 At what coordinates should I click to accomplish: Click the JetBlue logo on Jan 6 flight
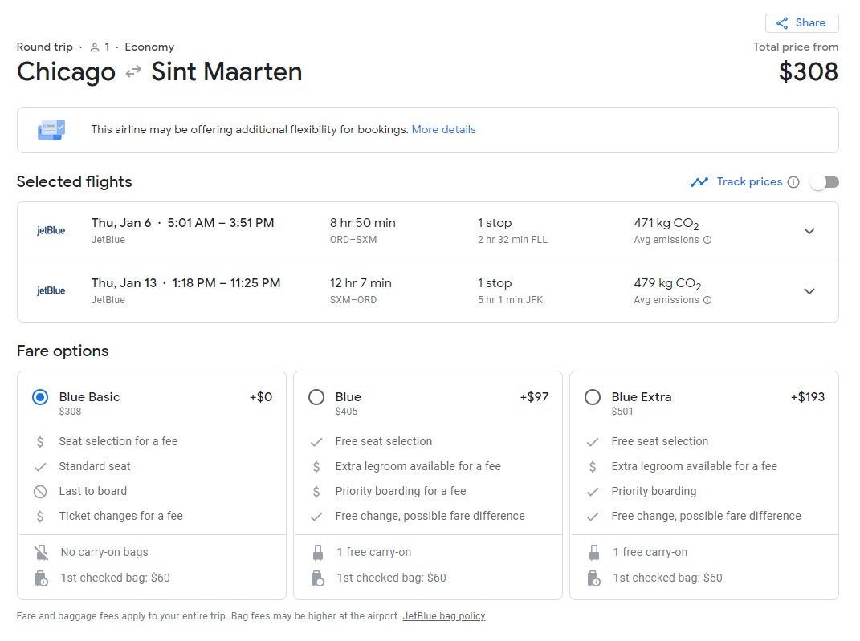[51, 231]
